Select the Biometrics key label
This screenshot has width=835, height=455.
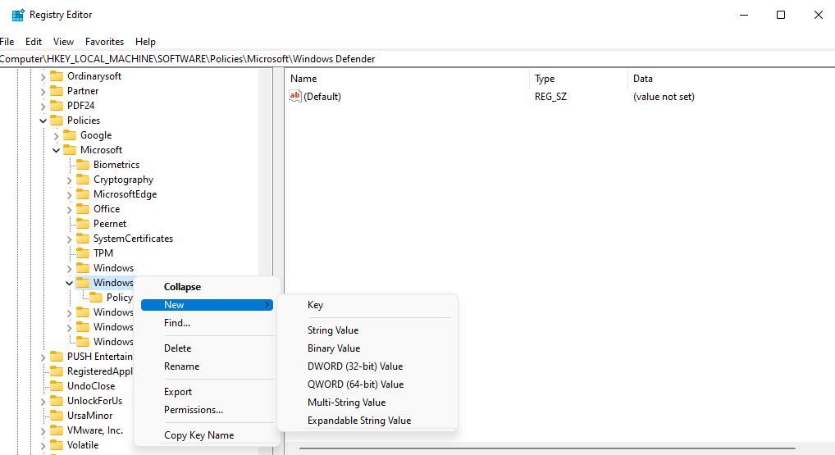point(116,165)
